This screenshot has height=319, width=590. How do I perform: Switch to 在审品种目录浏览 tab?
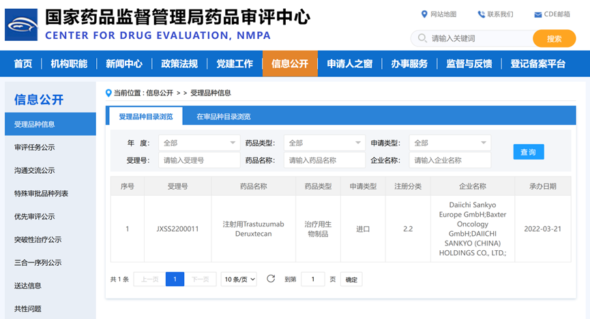tap(224, 117)
